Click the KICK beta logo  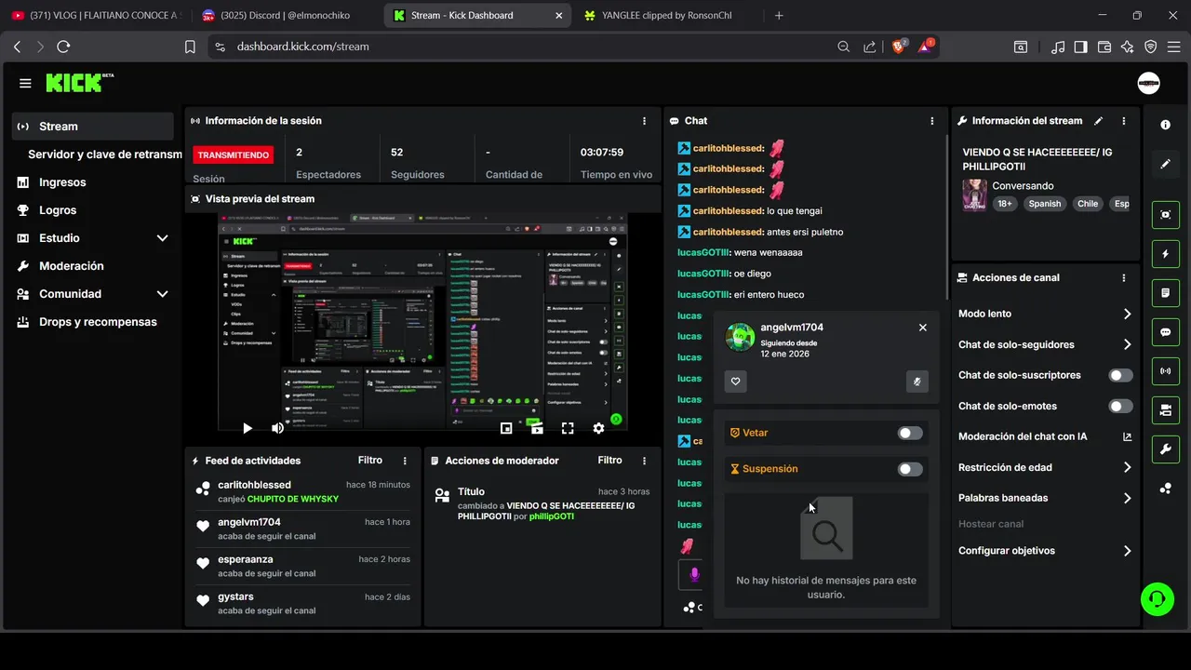coord(80,83)
